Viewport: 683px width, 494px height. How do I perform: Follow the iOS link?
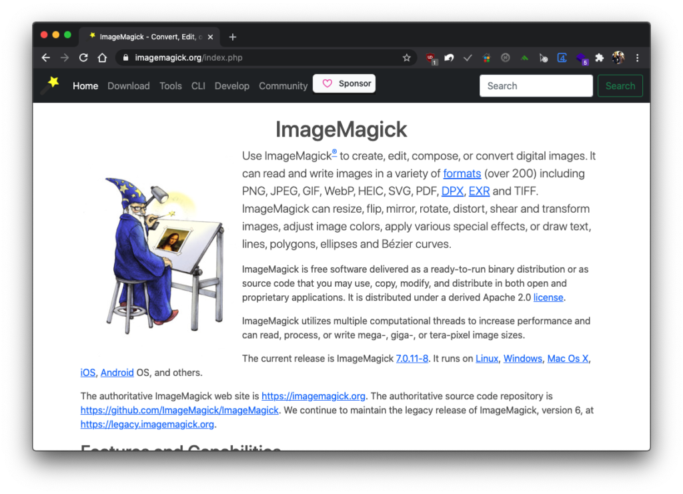coord(87,373)
